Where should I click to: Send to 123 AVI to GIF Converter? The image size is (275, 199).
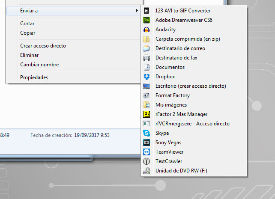pyautogui.click(x=194, y=11)
